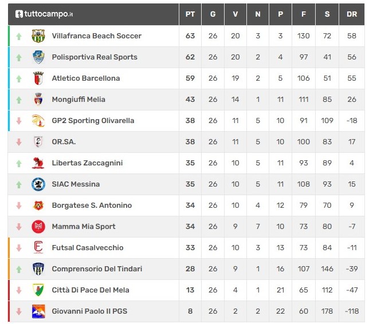Click the green up arrow beside Libertas Zaccagnini

[19, 163]
